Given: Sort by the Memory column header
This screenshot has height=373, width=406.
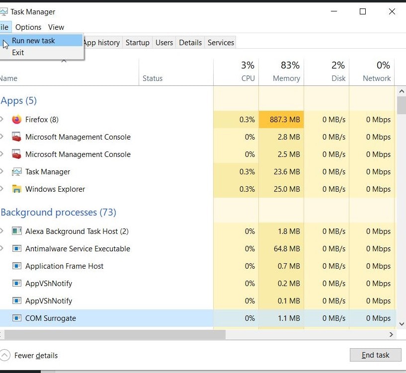Looking at the screenshot, I should 281,72.
